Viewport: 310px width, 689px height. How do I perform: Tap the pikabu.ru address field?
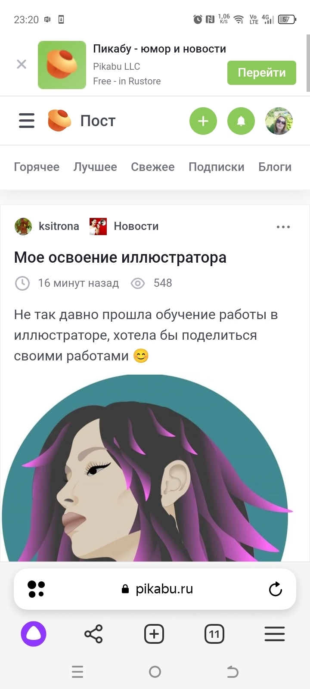[158, 589]
